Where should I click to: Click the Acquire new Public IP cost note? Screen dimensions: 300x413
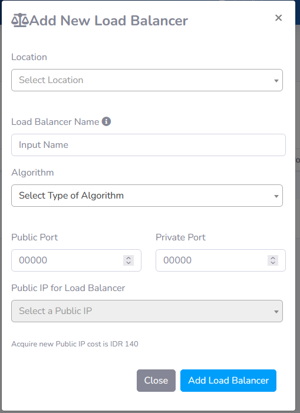[75, 343]
